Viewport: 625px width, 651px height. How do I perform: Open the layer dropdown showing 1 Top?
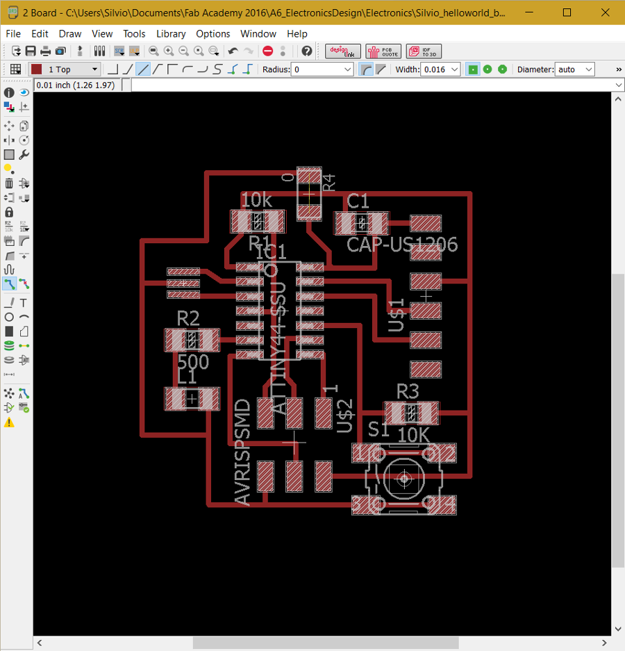click(x=65, y=69)
